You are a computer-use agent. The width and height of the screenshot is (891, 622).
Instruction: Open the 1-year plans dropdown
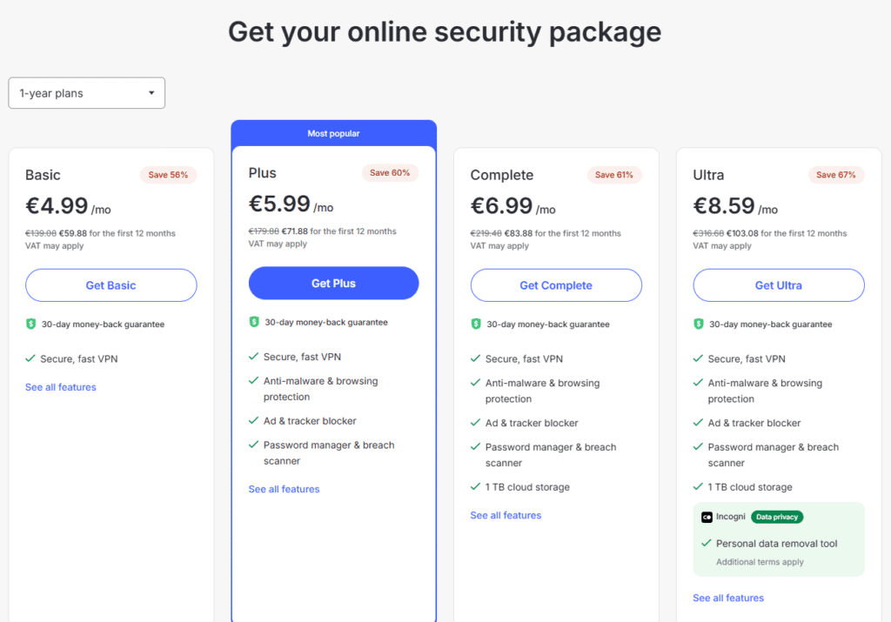click(86, 93)
